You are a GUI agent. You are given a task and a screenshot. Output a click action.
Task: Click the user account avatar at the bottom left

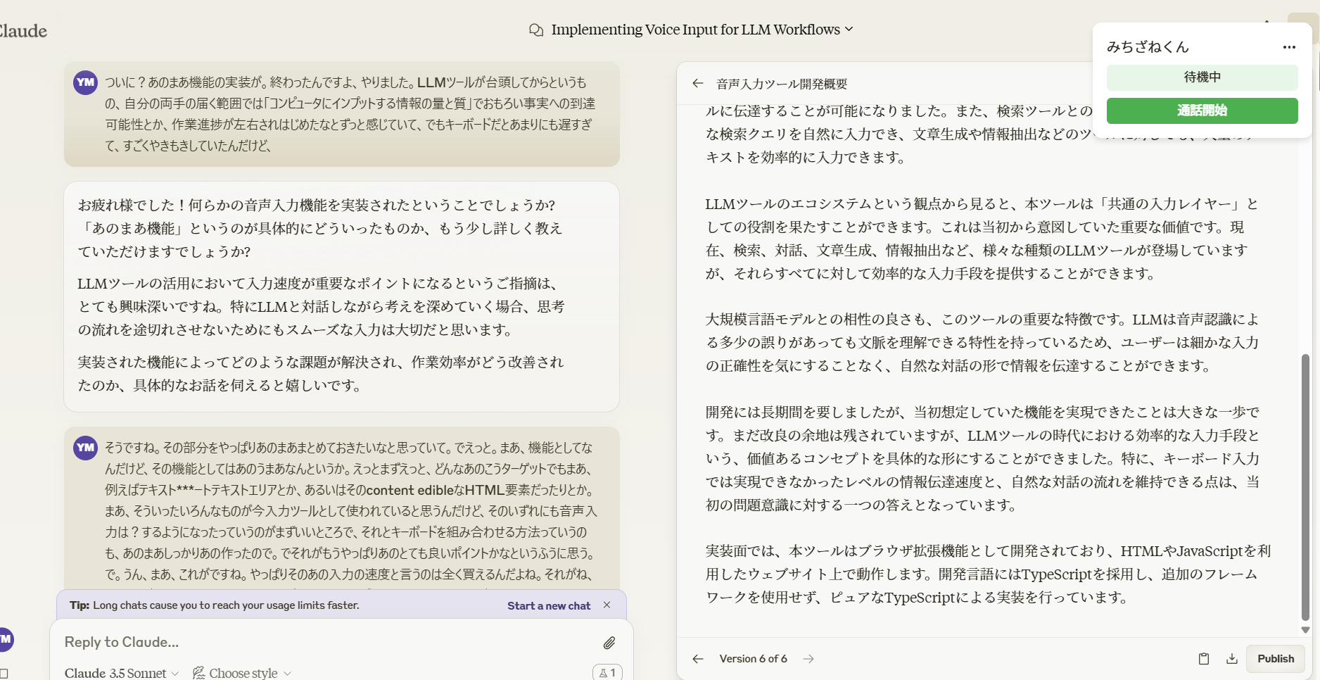click(6, 639)
